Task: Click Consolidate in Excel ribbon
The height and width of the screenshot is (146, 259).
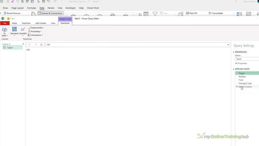Action: pos(216,13)
